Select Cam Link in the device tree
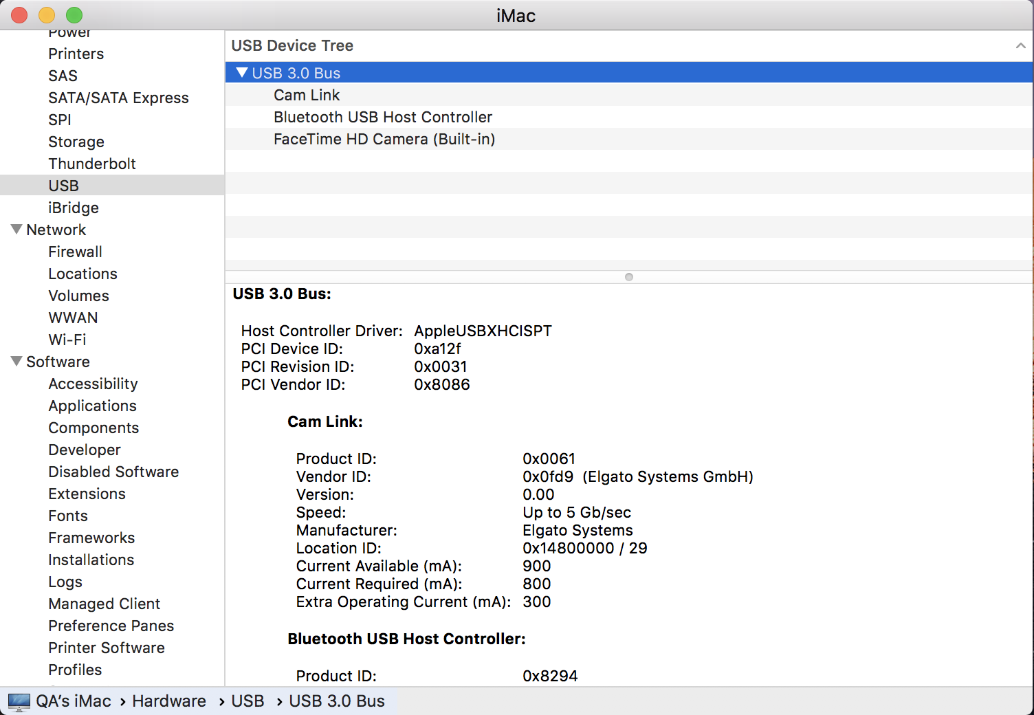 coord(307,95)
